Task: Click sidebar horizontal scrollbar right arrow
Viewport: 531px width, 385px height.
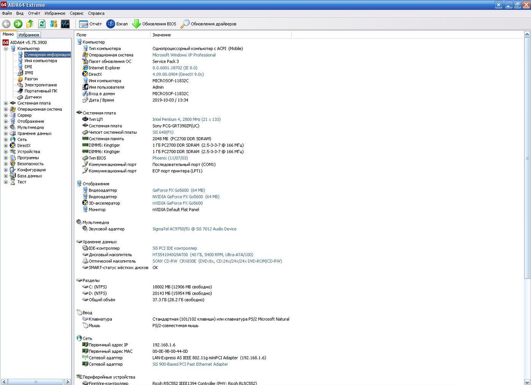Action: pos(67,382)
